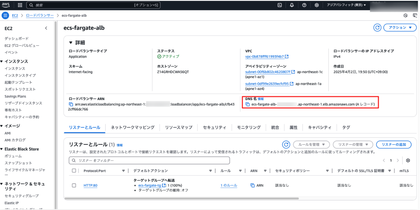Open the AWS home logo
The width and height of the screenshot is (420, 210).
(x=6, y=5)
